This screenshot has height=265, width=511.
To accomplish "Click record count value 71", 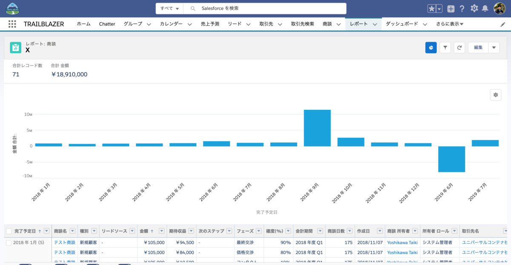I will [16, 74].
